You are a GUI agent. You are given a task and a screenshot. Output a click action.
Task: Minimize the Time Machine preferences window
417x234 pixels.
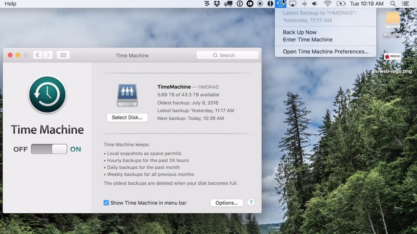pos(18,55)
